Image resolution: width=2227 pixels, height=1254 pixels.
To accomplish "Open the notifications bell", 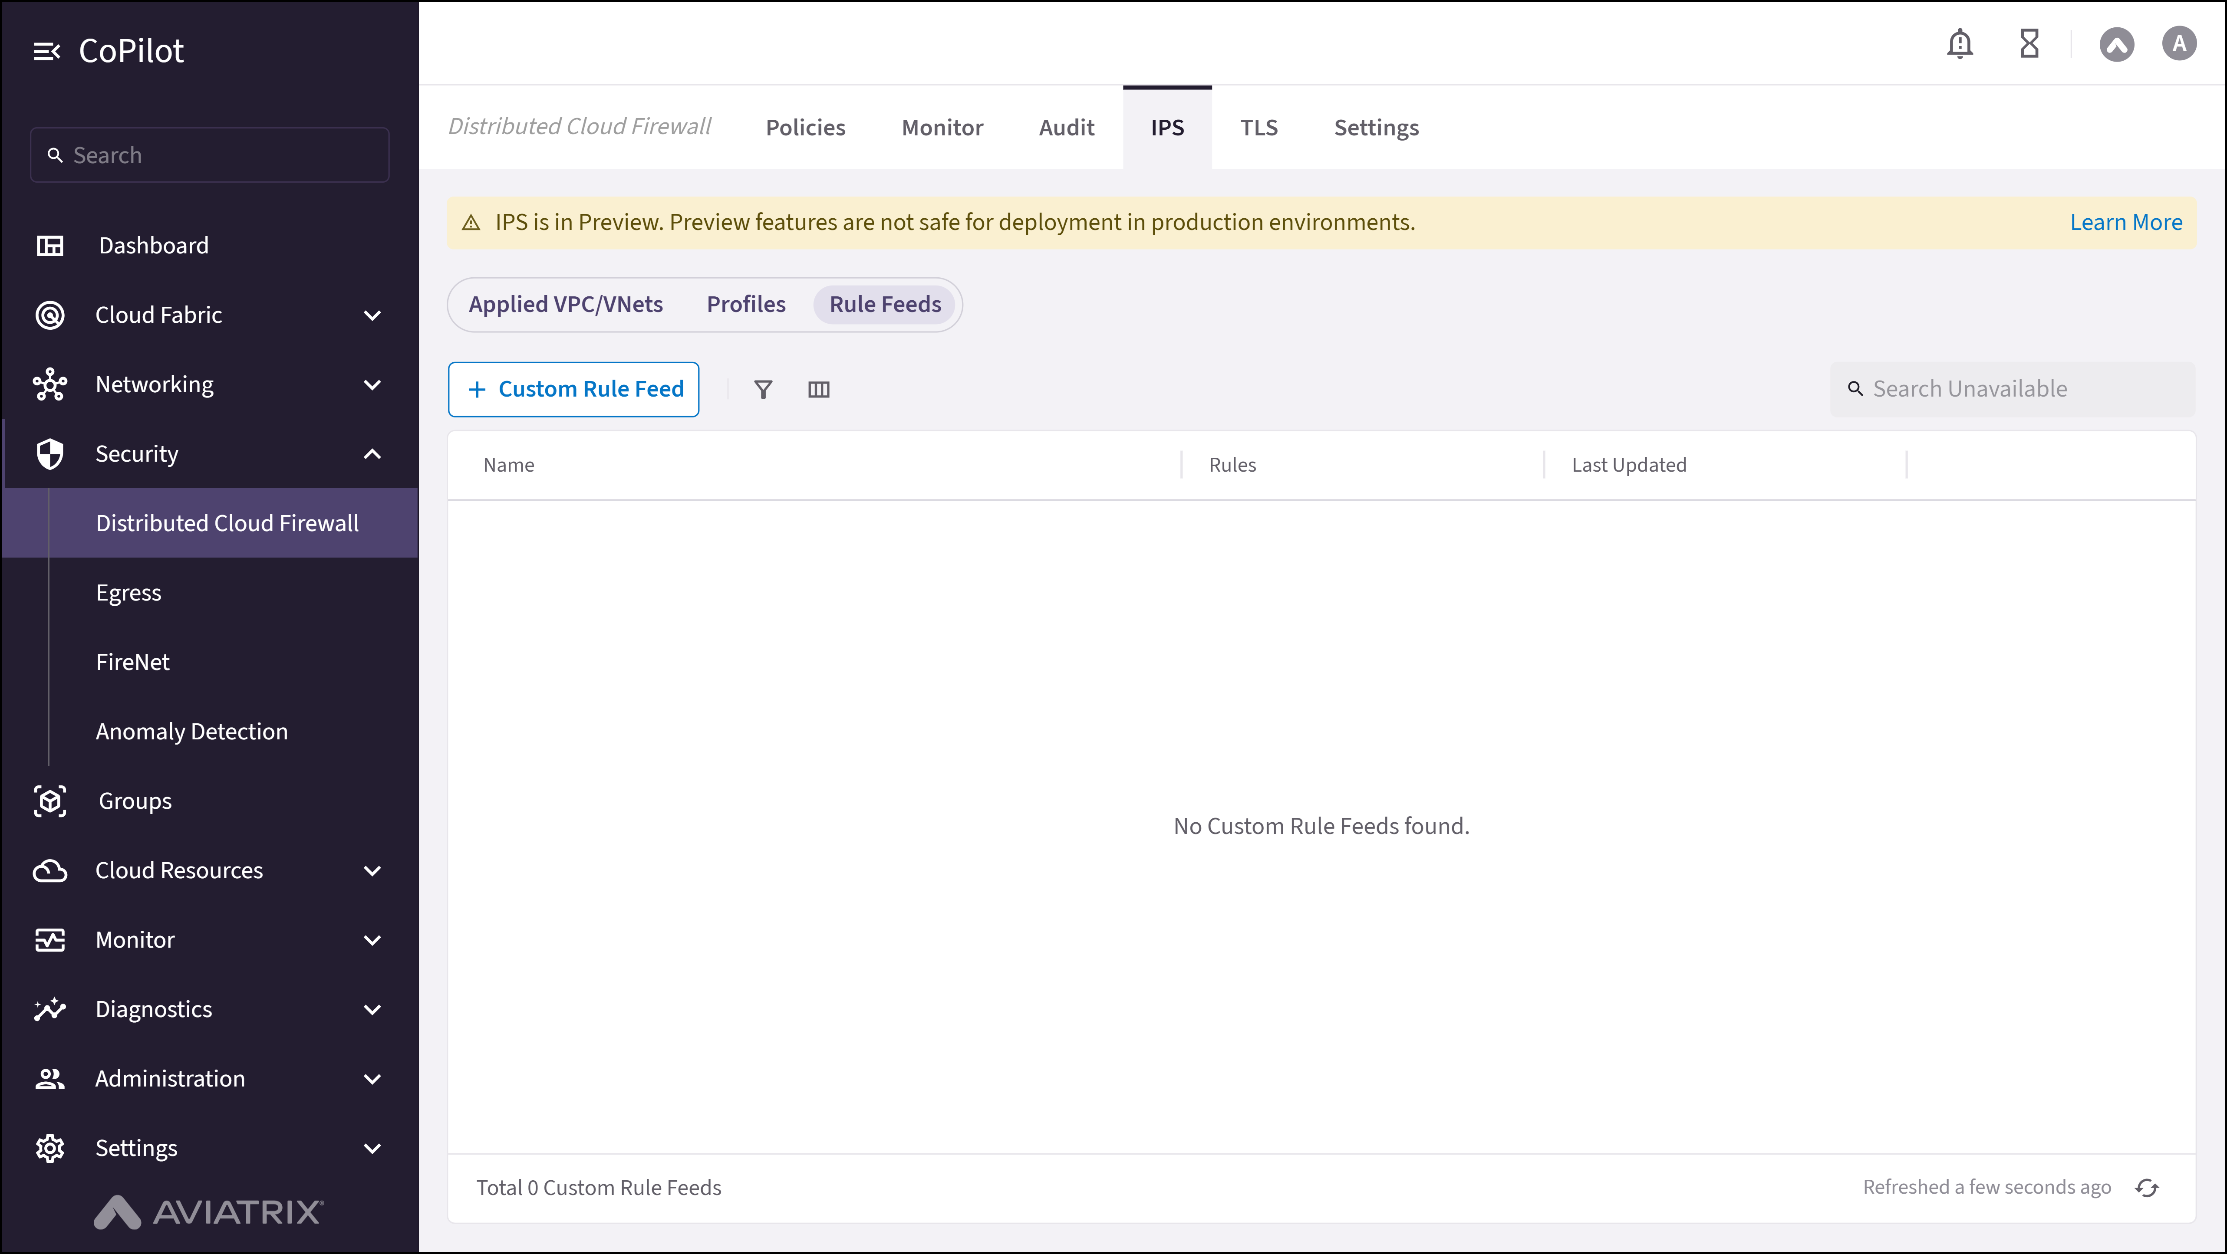I will 1960,43.
